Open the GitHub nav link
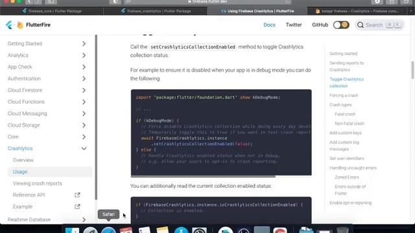 tap(320, 25)
